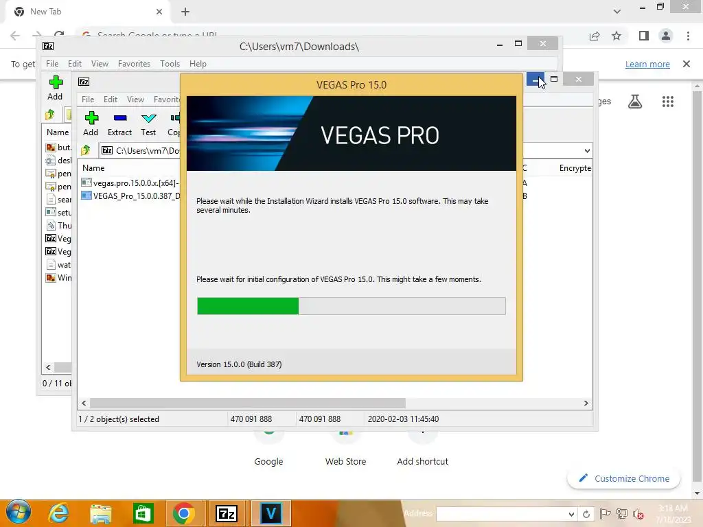
Task: Open View menu in back 7-Zip window
Action: tap(100, 64)
